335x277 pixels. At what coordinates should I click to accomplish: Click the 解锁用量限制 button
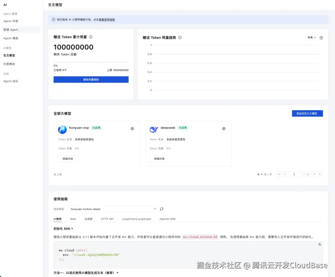91,79
